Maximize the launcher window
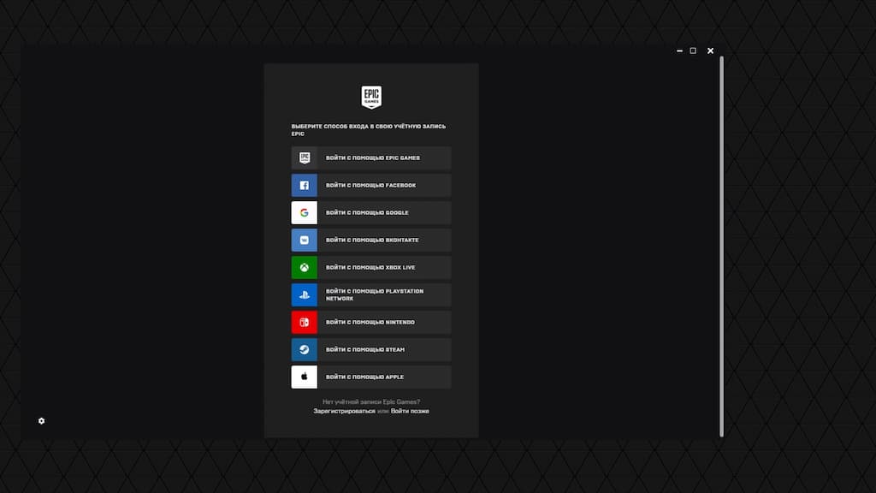This screenshot has height=493, width=876. point(693,50)
